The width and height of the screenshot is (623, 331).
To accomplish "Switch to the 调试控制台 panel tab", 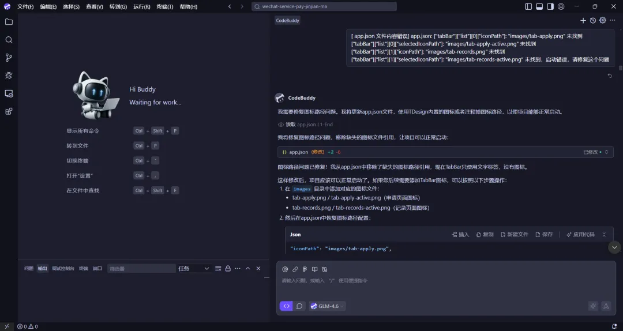I will point(63,269).
